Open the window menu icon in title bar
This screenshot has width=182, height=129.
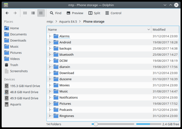pos(6,5)
